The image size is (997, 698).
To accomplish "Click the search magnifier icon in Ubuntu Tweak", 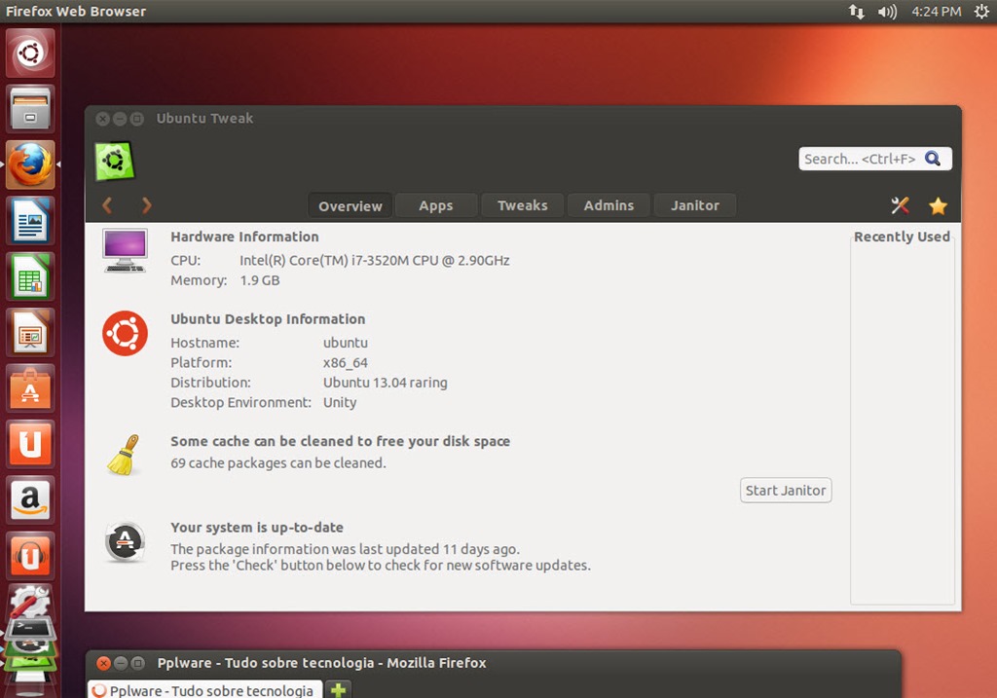I will (933, 159).
